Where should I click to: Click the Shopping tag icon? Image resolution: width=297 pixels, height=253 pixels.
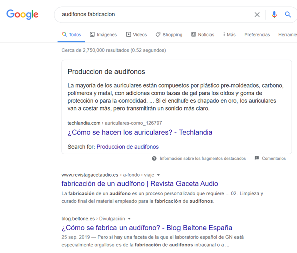[158, 34]
